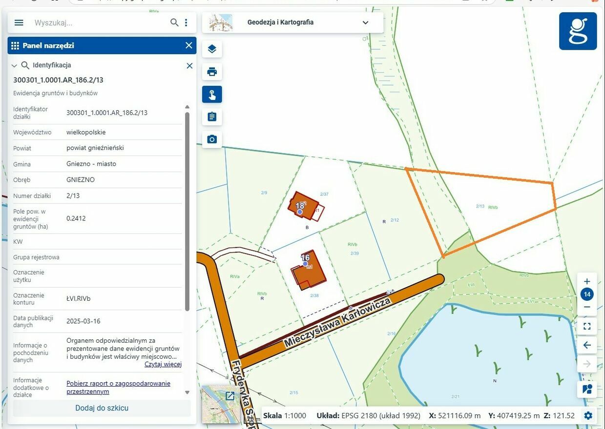Click the attribute list scrollbar thumb

pos(187,211)
